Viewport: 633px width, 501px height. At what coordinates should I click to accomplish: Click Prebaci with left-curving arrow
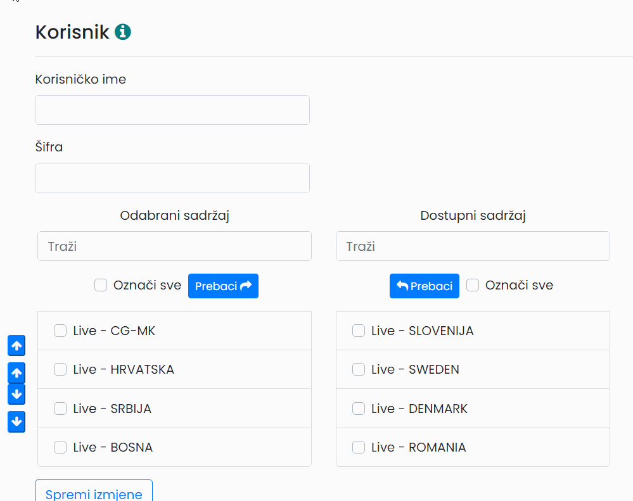pos(425,286)
